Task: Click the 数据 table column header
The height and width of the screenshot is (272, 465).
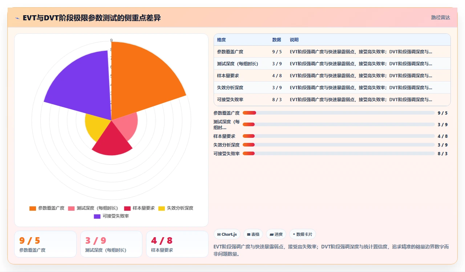Action: (x=276, y=40)
